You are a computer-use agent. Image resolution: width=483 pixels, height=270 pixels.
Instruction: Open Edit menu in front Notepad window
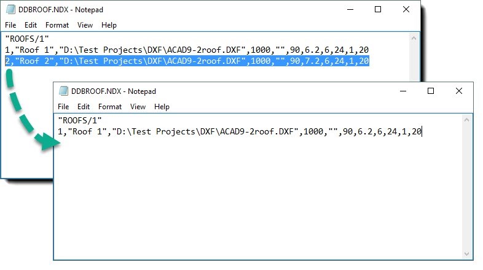84,107
